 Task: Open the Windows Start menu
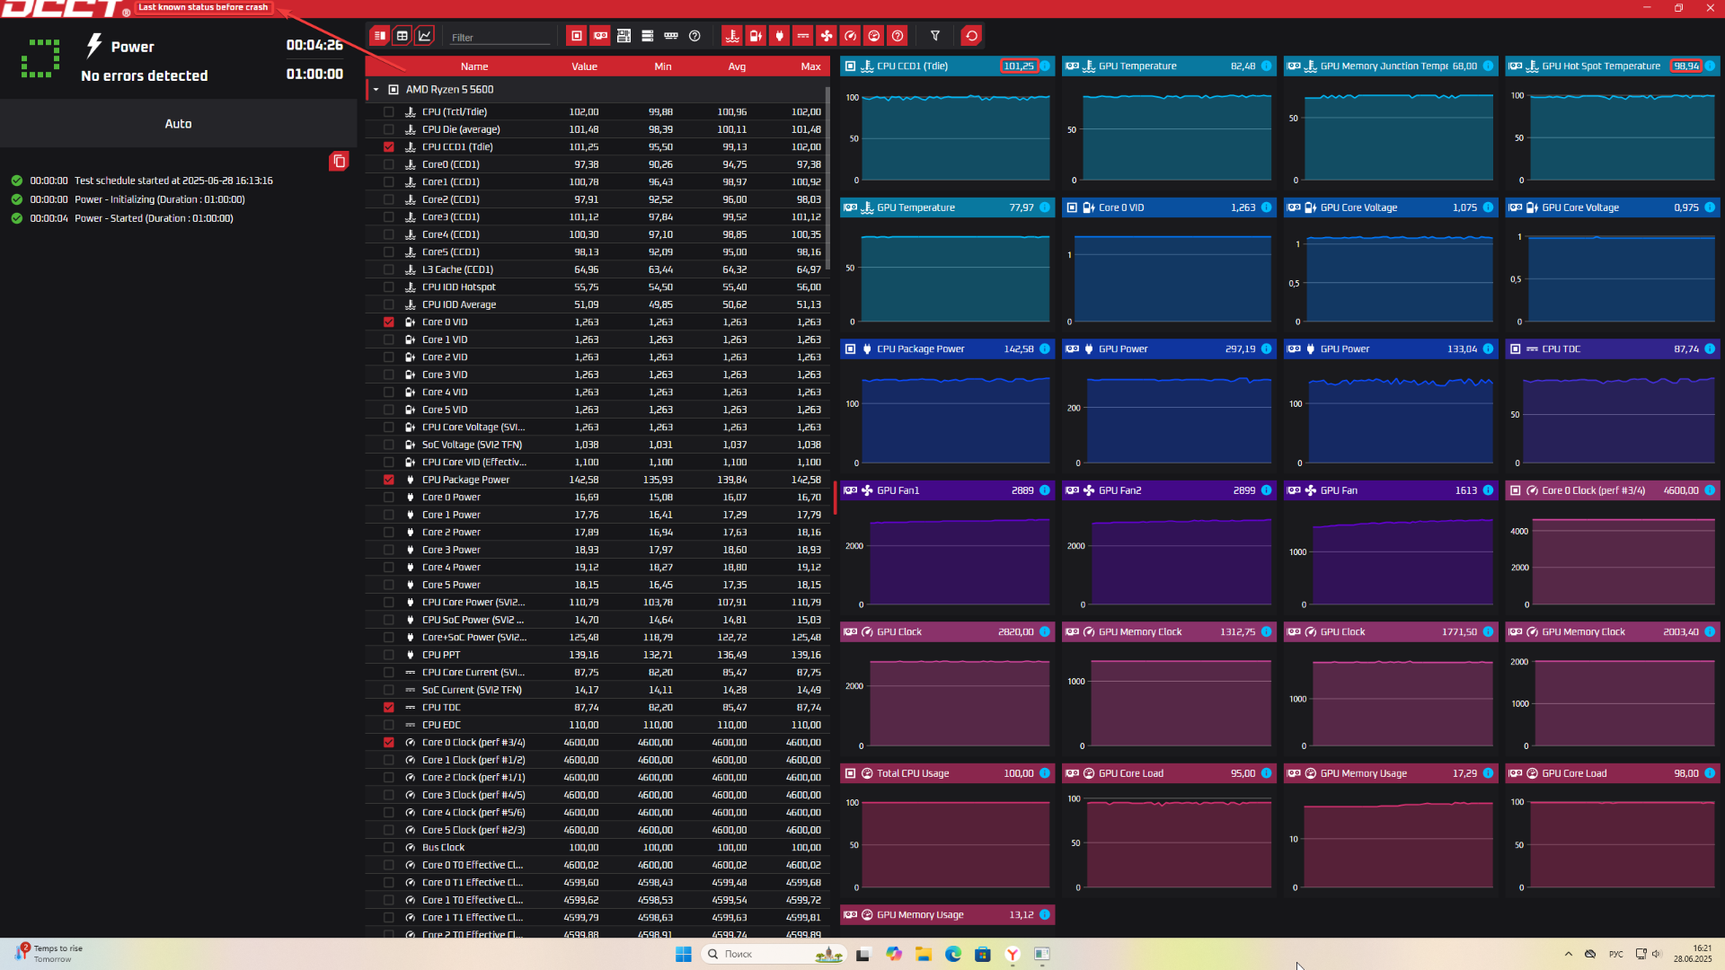click(x=683, y=954)
